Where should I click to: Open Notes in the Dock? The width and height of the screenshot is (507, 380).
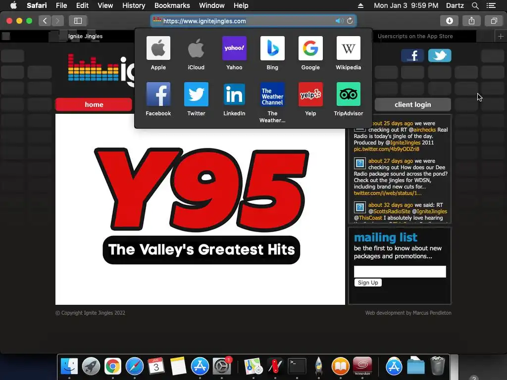tap(178, 366)
